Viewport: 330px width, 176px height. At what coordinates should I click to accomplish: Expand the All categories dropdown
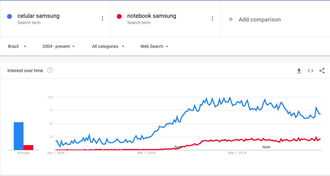click(108, 46)
